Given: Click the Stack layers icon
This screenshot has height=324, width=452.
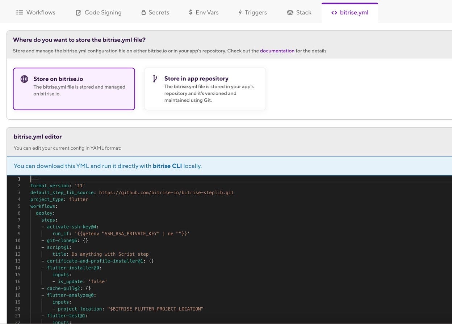Looking at the screenshot, I should point(290,12).
